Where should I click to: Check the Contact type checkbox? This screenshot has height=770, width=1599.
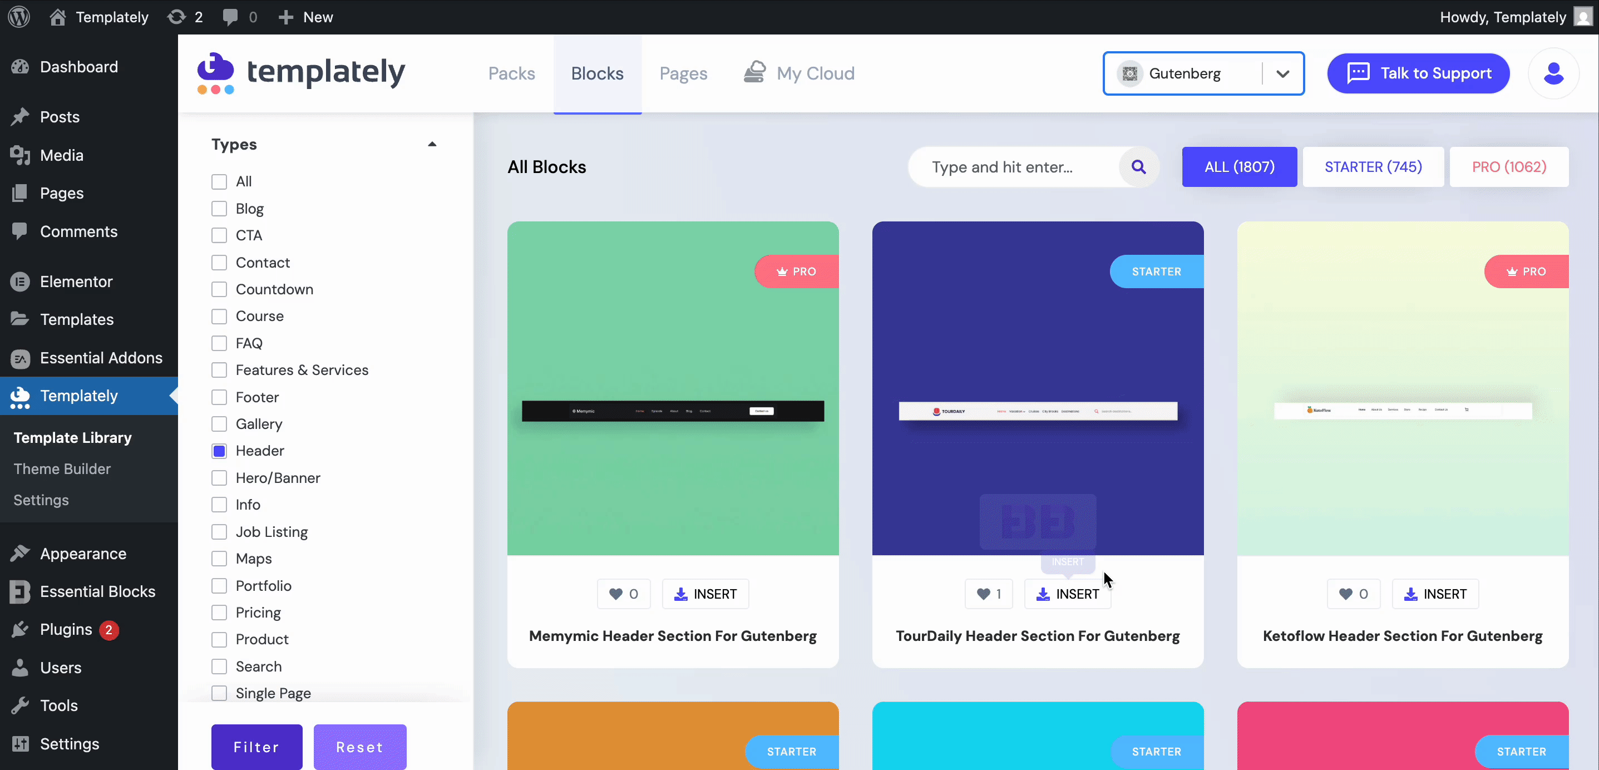tap(219, 262)
